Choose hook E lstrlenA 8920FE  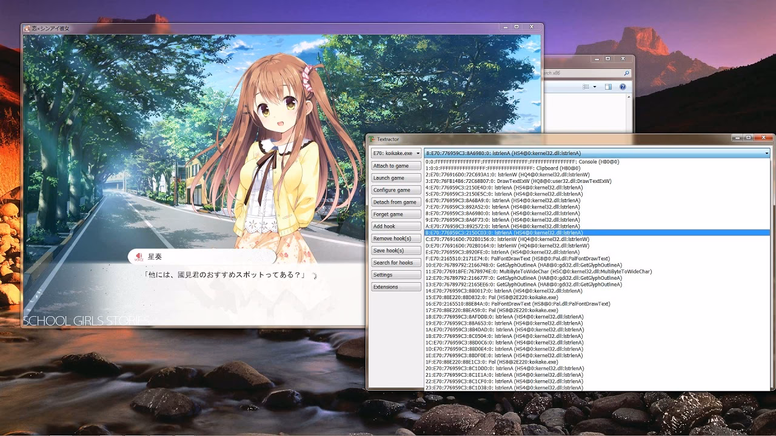point(597,252)
